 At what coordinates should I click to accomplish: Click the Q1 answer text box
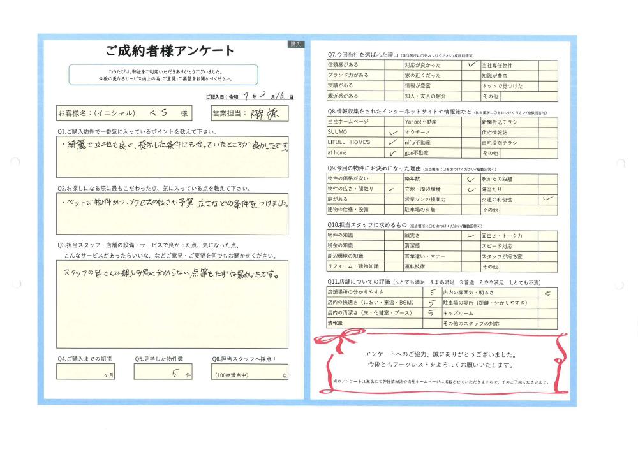172,157
